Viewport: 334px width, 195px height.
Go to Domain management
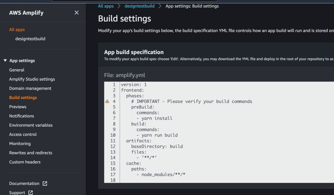point(30,88)
